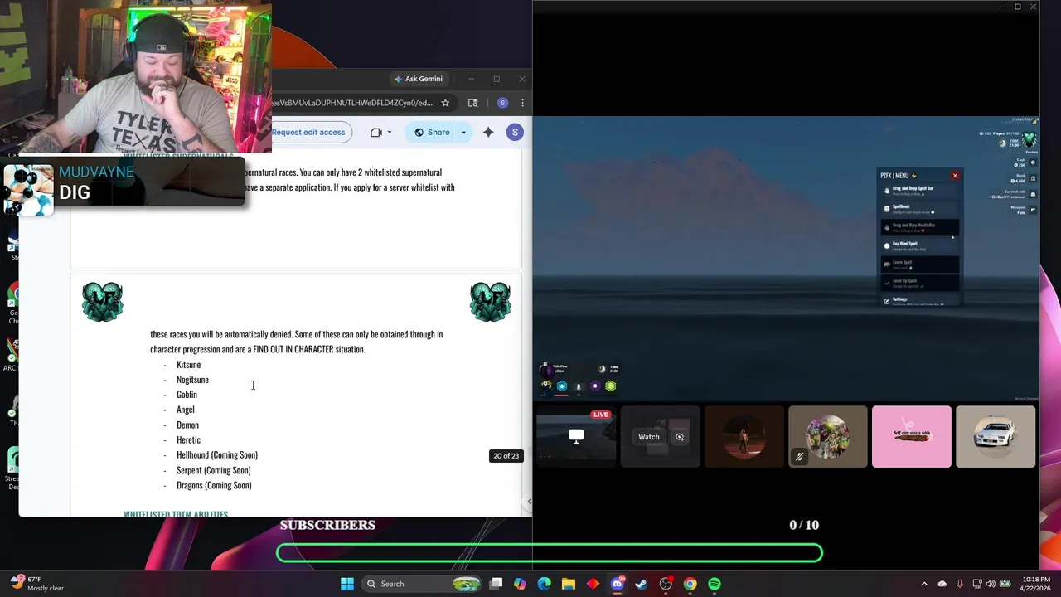Click the green hexagon status icon
1061x597 pixels.
611,386
